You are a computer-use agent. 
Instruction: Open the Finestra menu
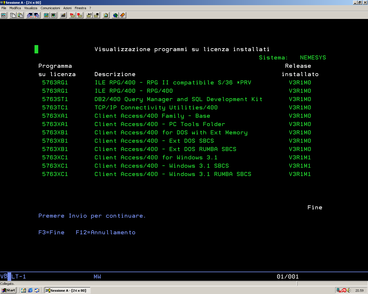(80, 8)
